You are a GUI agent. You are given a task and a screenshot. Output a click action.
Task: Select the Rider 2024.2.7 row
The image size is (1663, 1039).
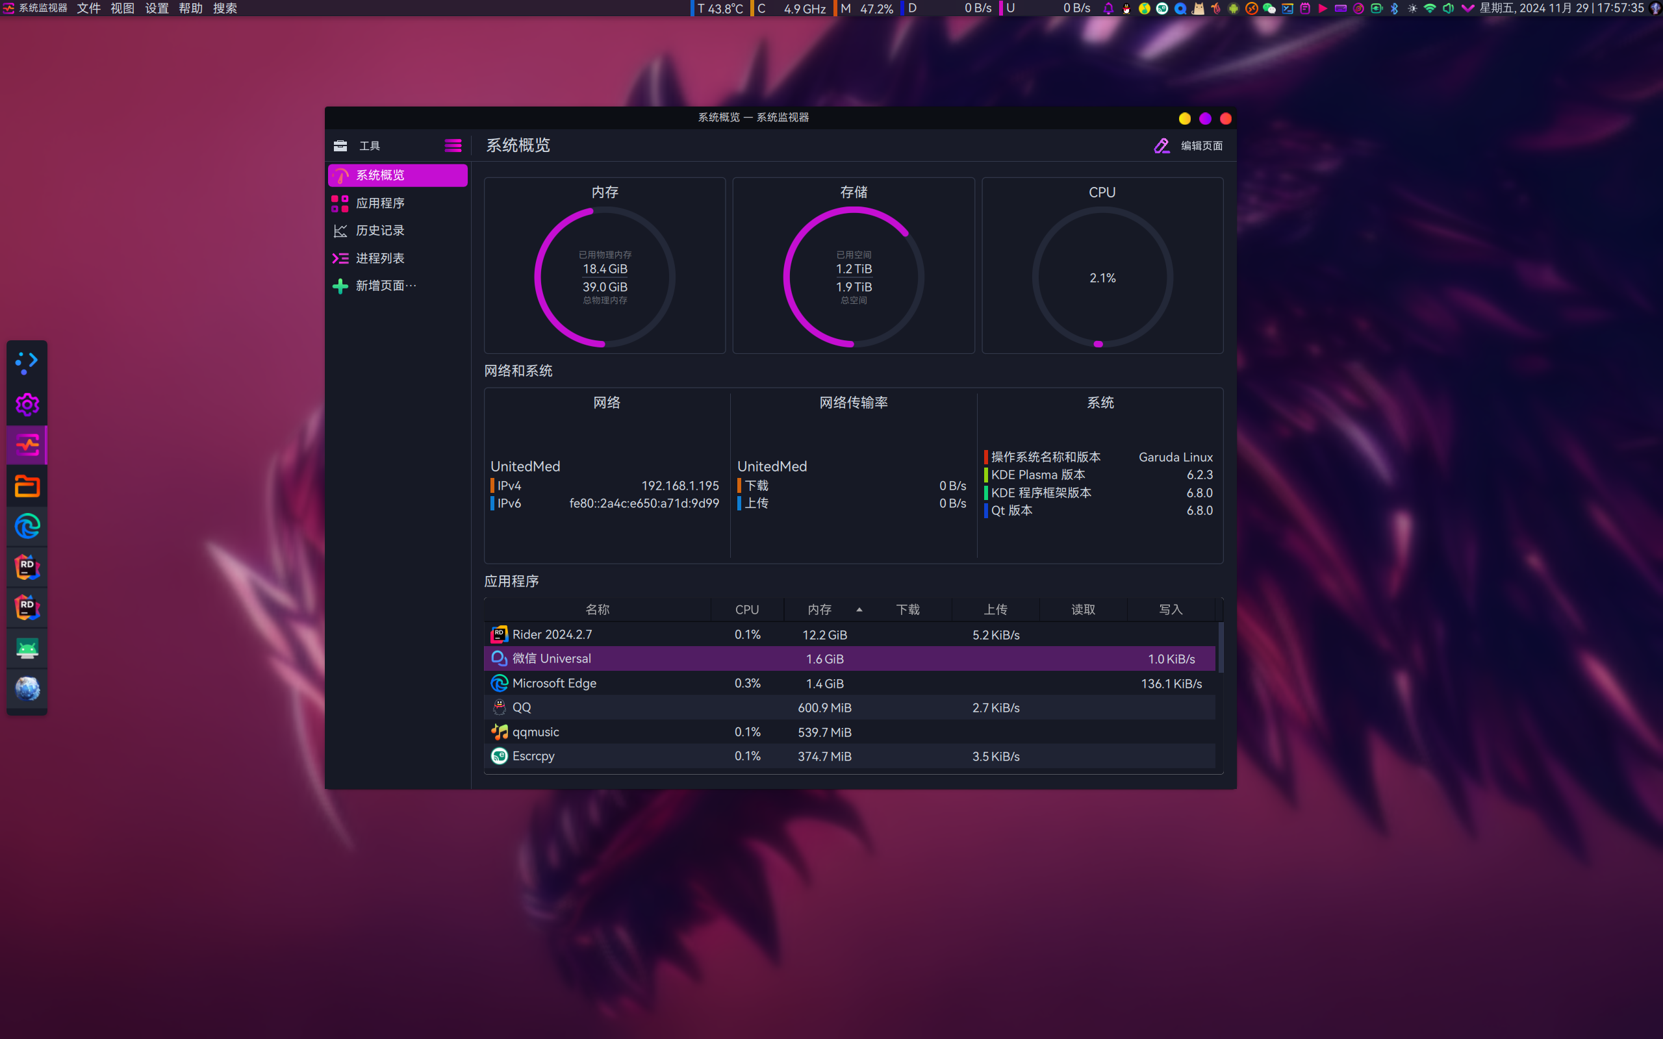point(850,634)
